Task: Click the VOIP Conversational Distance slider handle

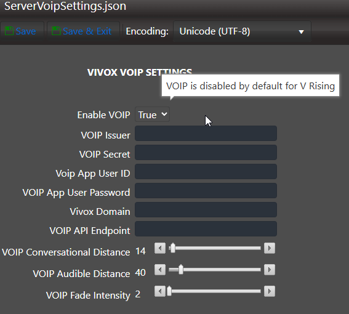Action: [x=172, y=248]
